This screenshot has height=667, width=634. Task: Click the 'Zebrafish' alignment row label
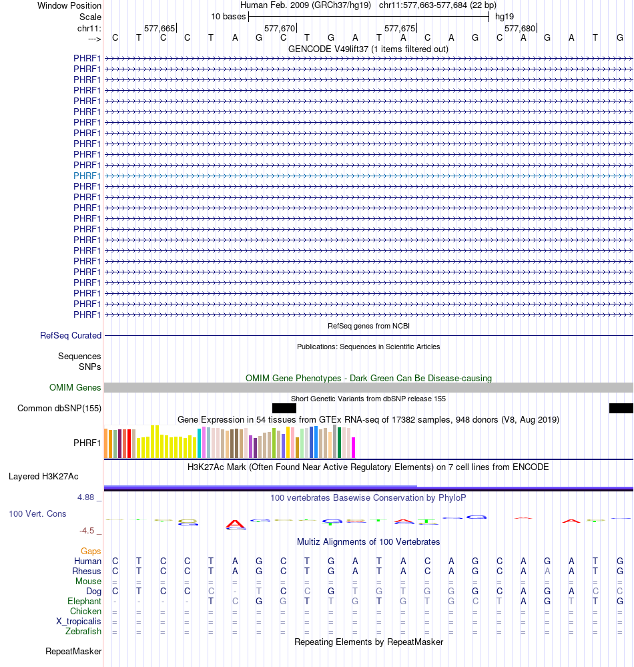pos(83,631)
